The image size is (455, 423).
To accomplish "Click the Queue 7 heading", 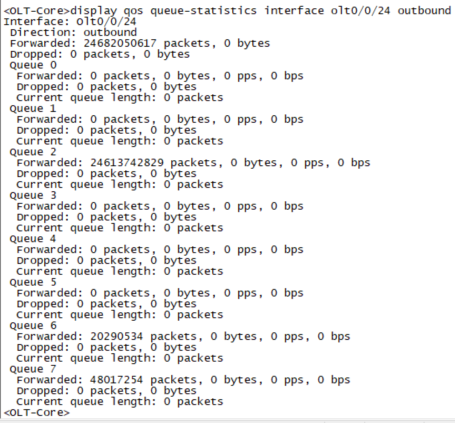I will click(33, 369).
